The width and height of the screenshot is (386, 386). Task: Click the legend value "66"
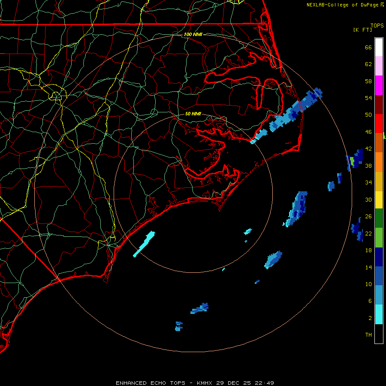coord(368,47)
